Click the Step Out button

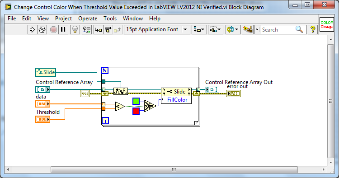tap(118, 30)
